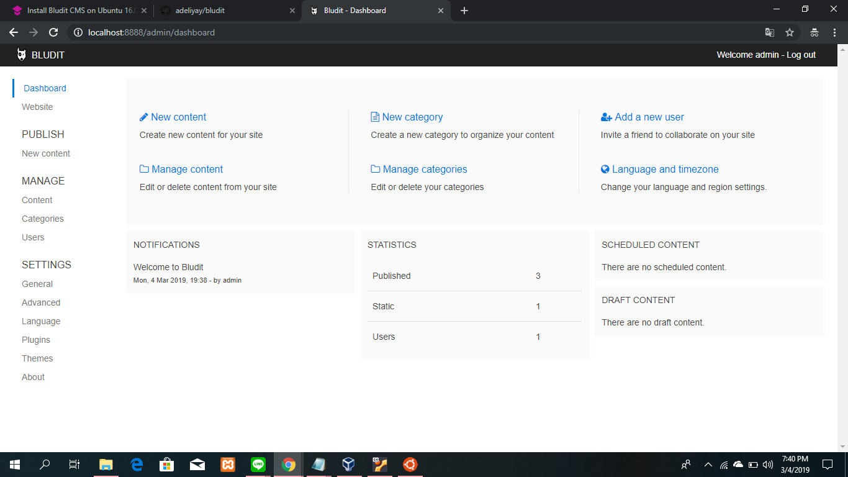Close the Install Bludit CMS tab
Screen dimensions: 848x477
pyautogui.click(x=144, y=11)
